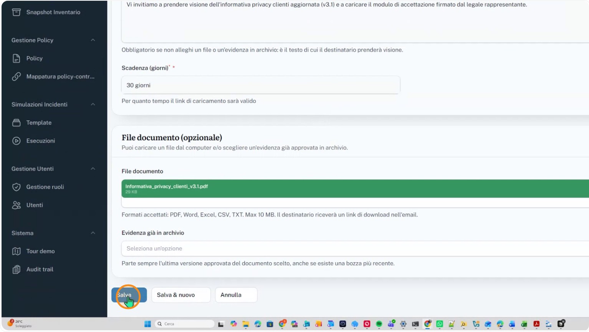Collapse the Simulazioni Incidenti section
589x332 pixels.
coord(93,104)
